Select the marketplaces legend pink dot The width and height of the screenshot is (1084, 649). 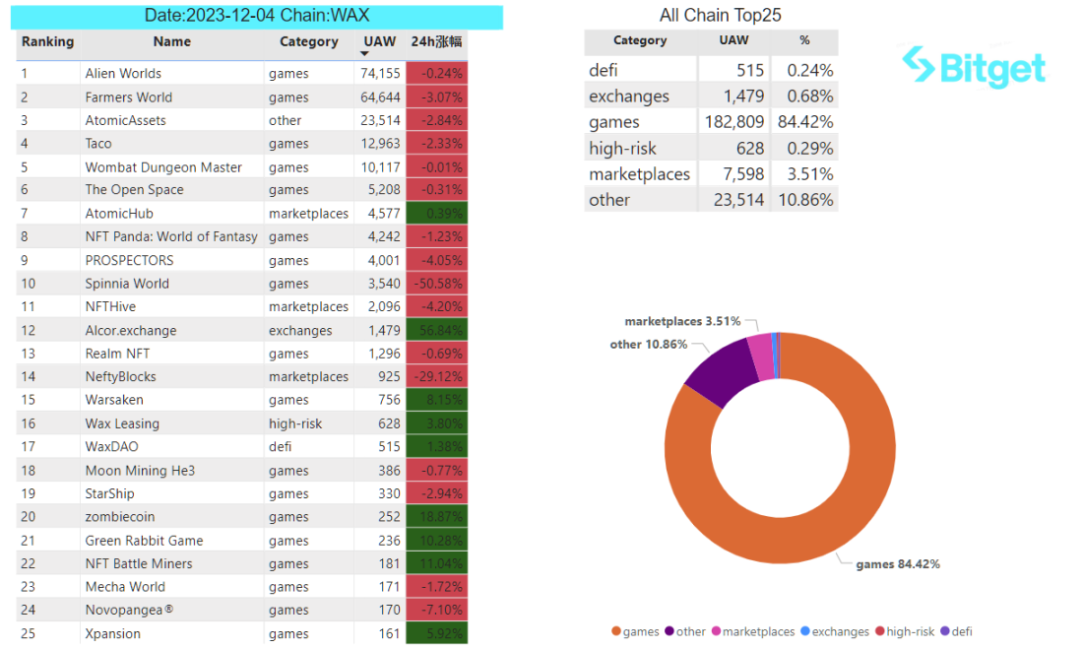(716, 631)
